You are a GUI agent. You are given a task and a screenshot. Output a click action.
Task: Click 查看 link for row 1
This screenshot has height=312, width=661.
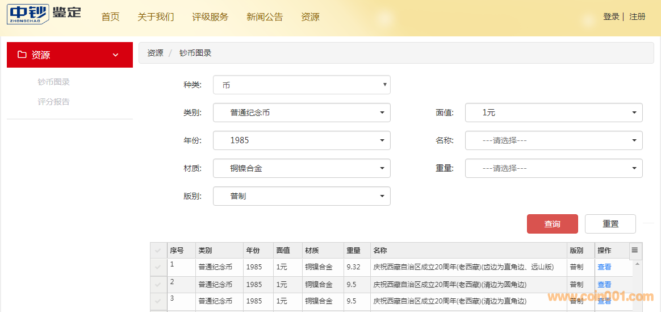click(604, 267)
